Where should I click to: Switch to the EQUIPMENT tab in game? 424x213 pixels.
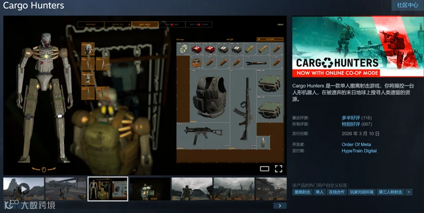pos(91,25)
